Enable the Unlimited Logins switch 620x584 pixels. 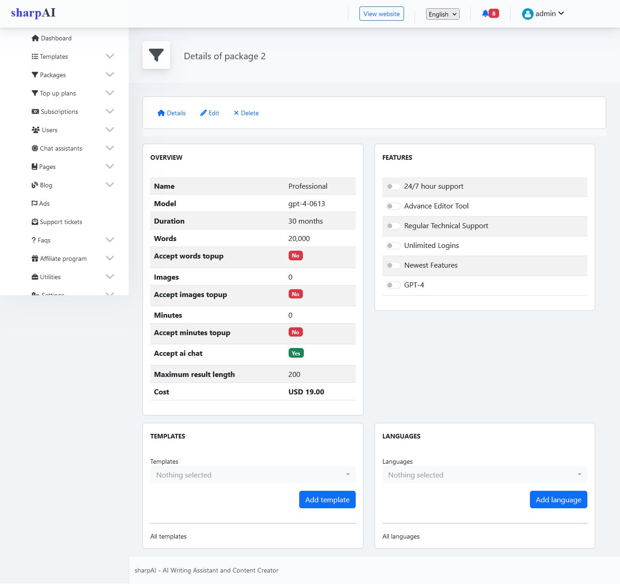click(x=393, y=246)
